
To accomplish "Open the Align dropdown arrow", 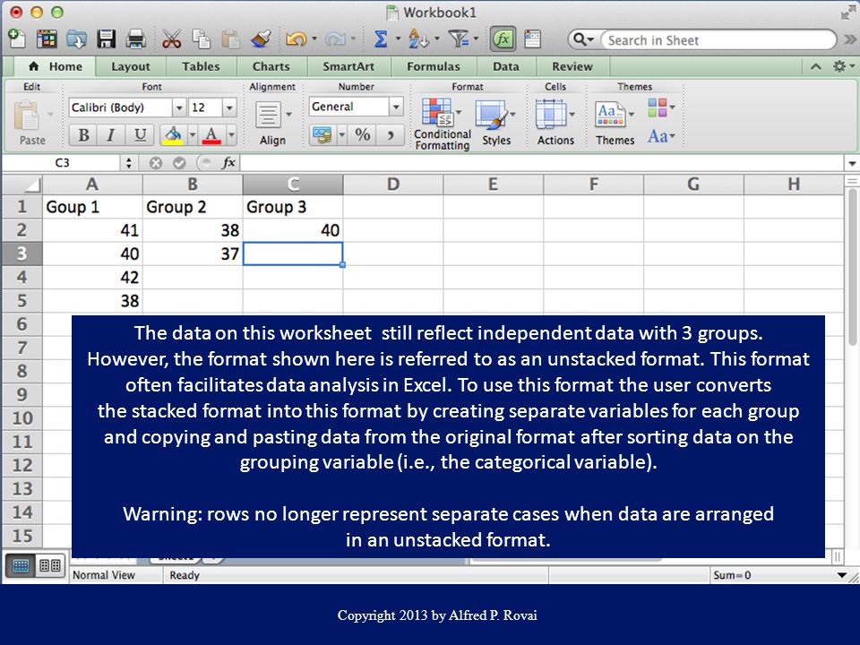I will click(x=289, y=114).
